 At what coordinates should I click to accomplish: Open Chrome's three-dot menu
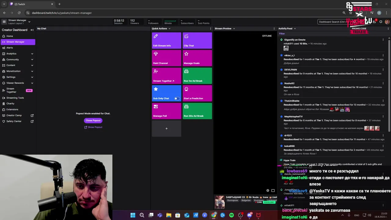[386, 13]
